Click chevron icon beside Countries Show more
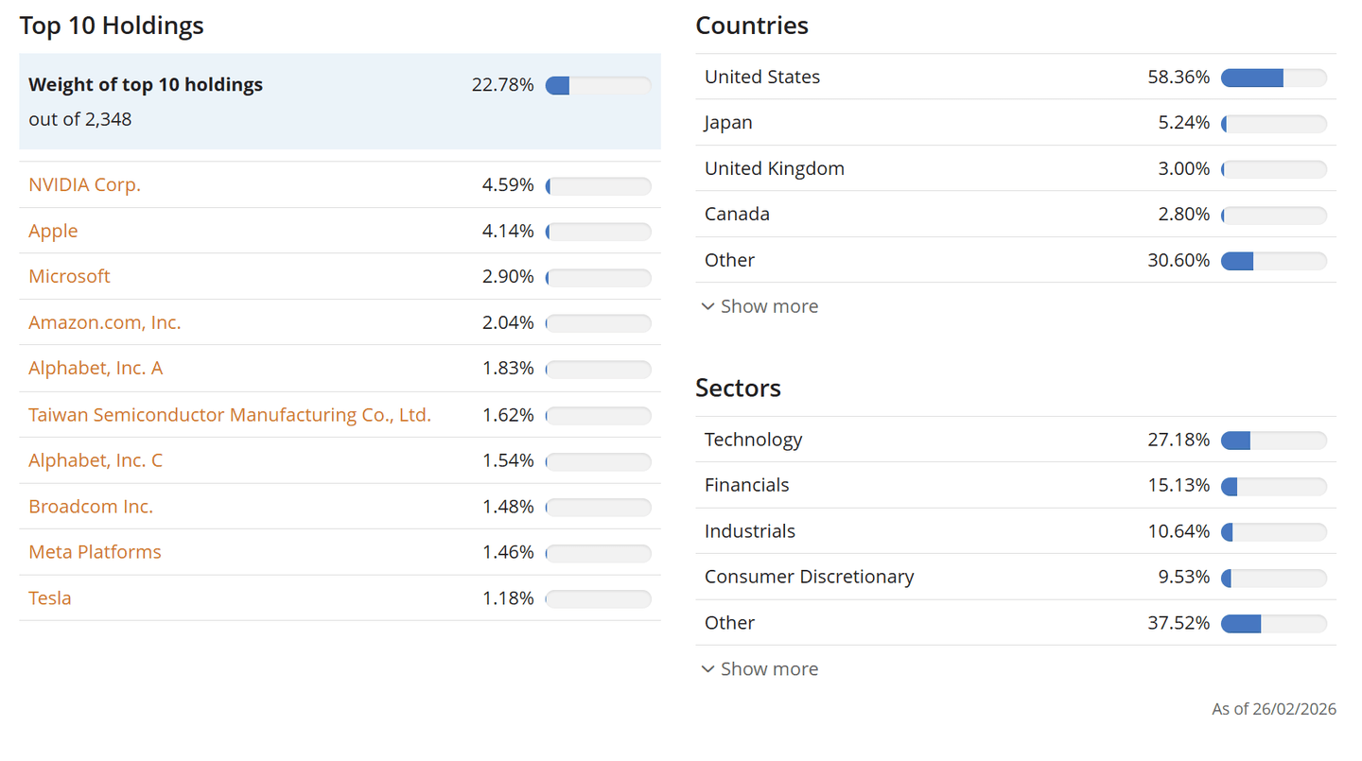Image resolution: width=1362 pixels, height=761 pixels. [x=708, y=306]
